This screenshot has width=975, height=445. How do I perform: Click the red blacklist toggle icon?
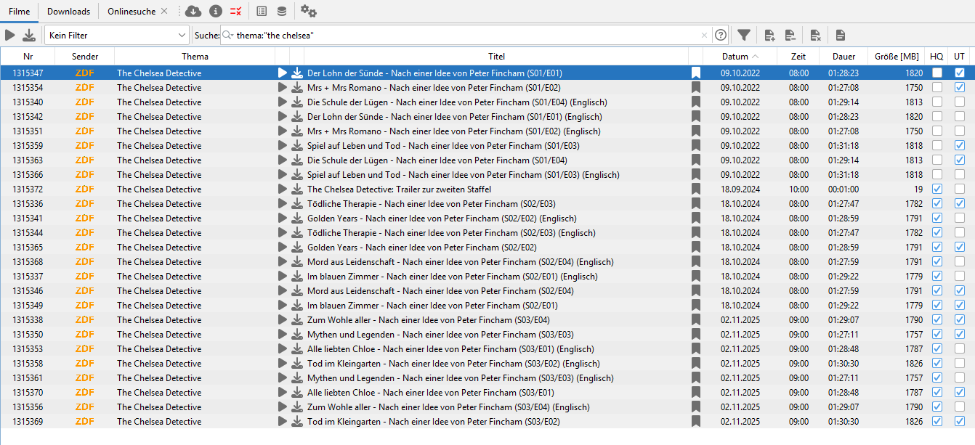coord(236,11)
